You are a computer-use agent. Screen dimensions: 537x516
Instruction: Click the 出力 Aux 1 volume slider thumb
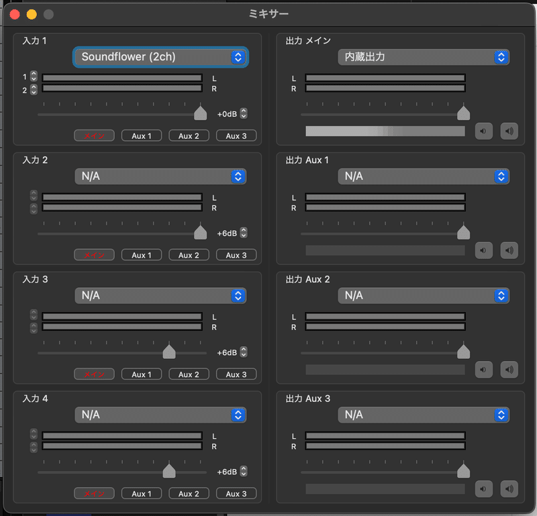[x=463, y=232]
